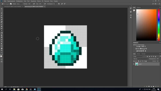Viewport: 161px width, 91px height.
Task: Expand the layer fill dropdown arrow
Action: [x=160, y=61]
